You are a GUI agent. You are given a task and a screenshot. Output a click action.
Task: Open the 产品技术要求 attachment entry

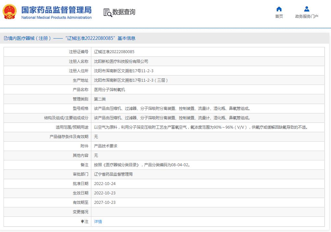point(106,146)
